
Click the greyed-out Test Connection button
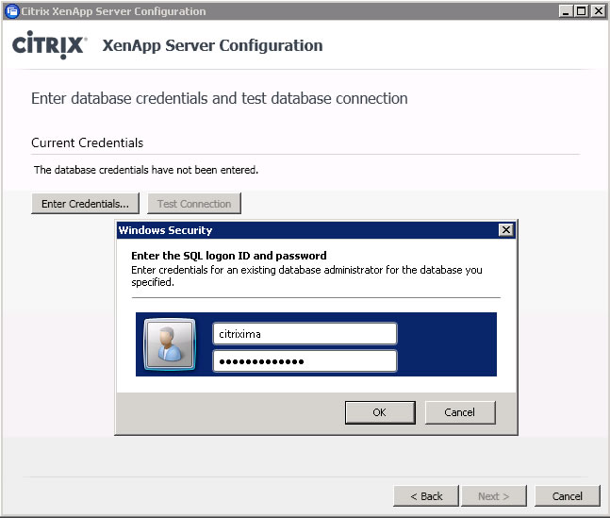click(194, 203)
